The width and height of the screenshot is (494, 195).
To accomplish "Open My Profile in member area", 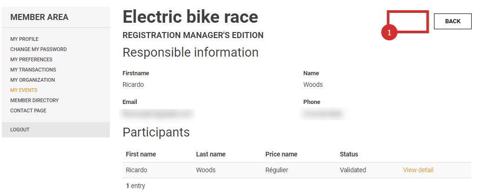I will pyautogui.click(x=24, y=39).
